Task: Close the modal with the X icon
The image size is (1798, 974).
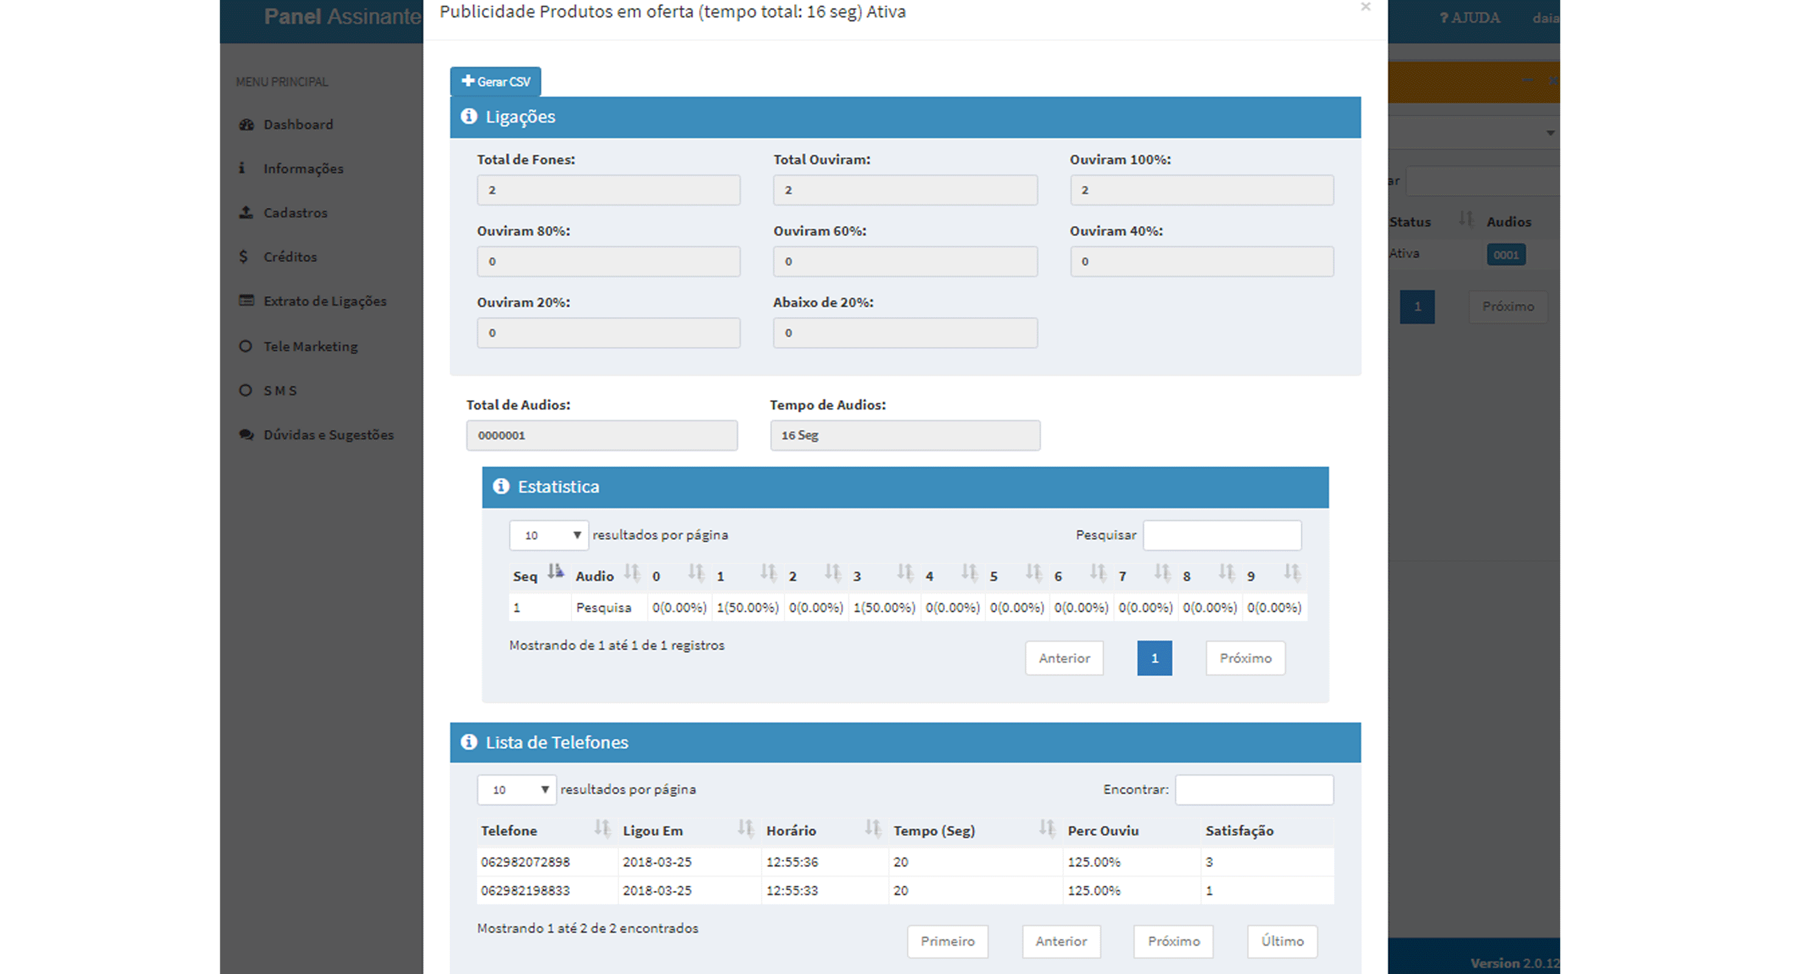Action: 1365,7
